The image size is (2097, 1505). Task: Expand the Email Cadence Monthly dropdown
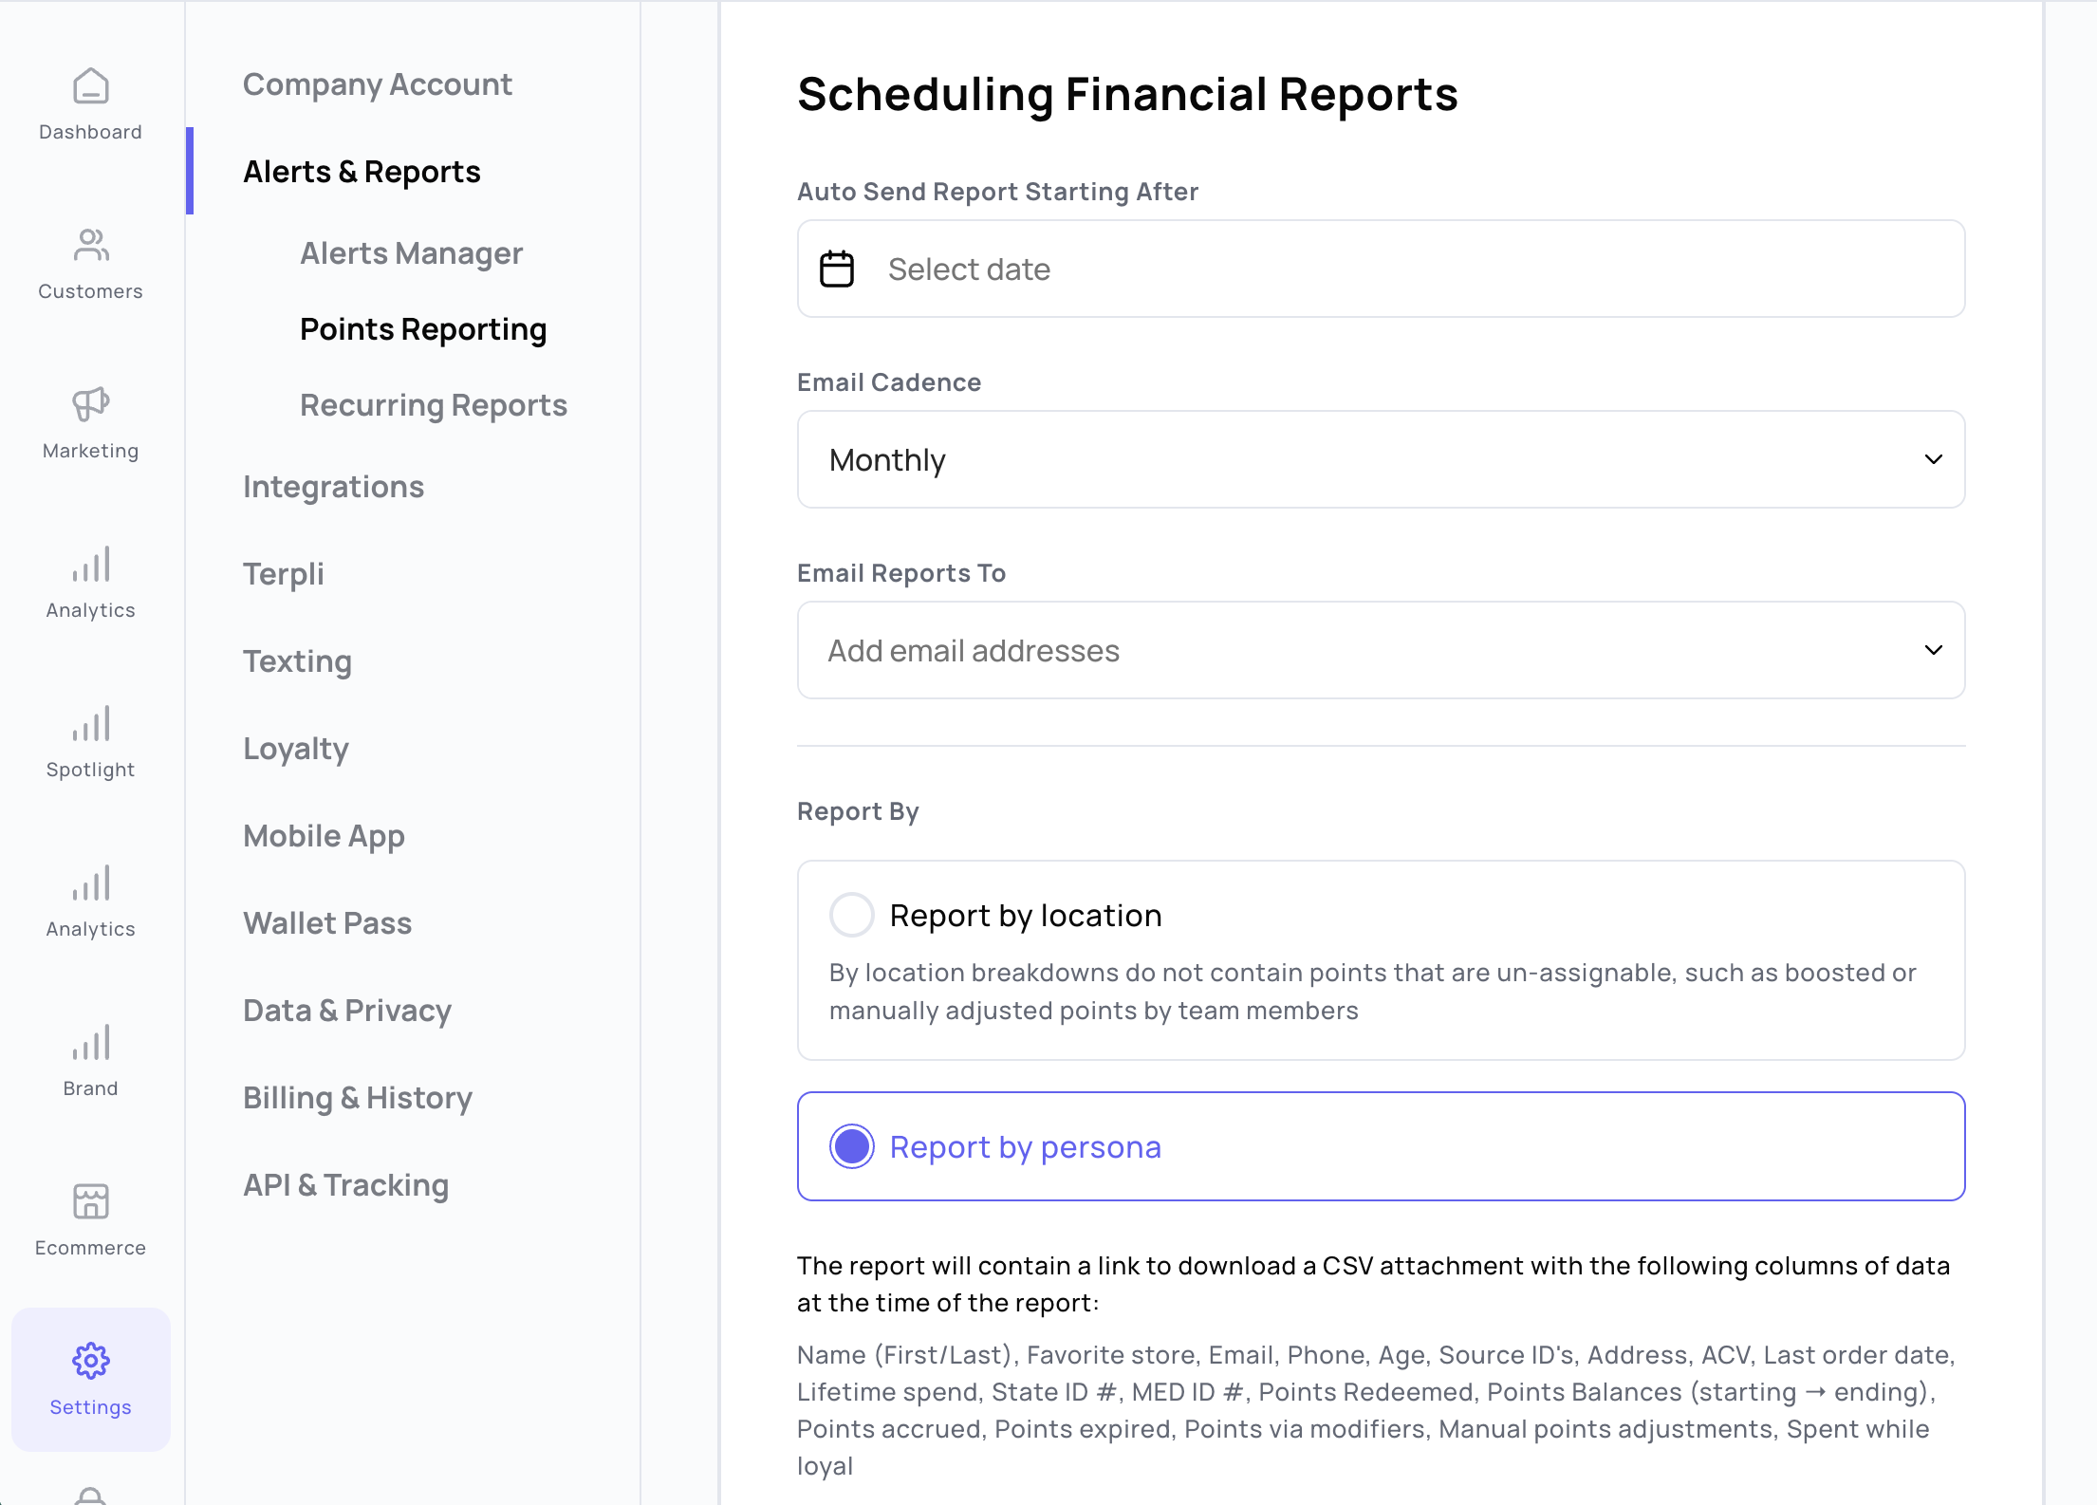pyautogui.click(x=1382, y=459)
